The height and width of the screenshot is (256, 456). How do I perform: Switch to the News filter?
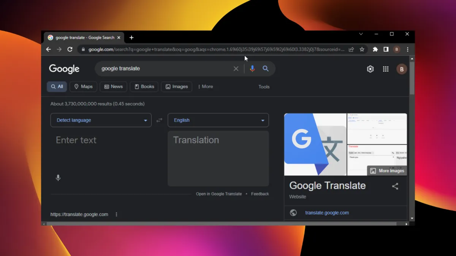point(113,86)
